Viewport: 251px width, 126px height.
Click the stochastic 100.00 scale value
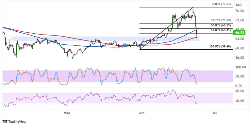pos(241,67)
